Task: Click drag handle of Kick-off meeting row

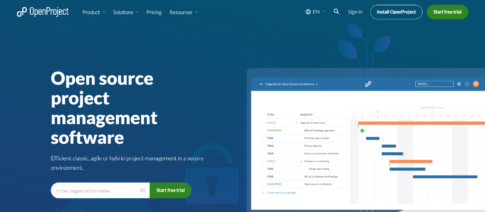Action: point(262,130)
